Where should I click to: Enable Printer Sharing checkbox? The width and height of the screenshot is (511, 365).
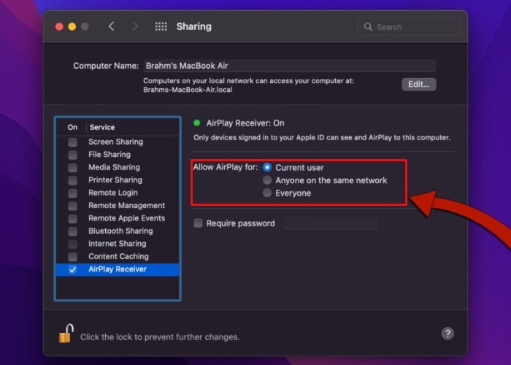pyautogui.click(x=73, y=180)
